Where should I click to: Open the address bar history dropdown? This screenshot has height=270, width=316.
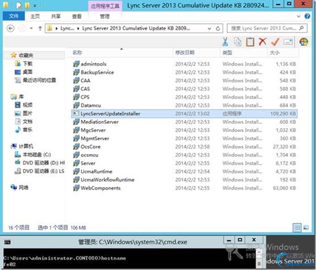click(209, 29)
